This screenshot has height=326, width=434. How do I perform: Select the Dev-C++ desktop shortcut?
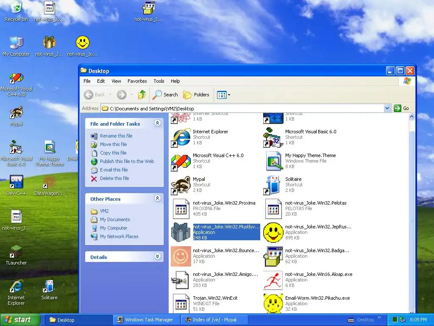pos(16,185)
